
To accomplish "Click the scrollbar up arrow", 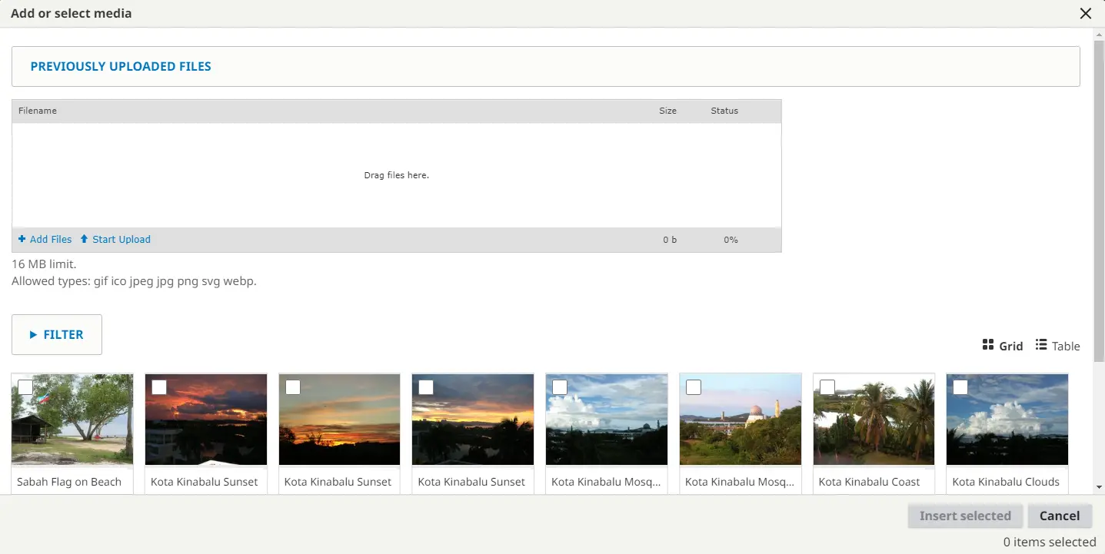I will 1099,35.
